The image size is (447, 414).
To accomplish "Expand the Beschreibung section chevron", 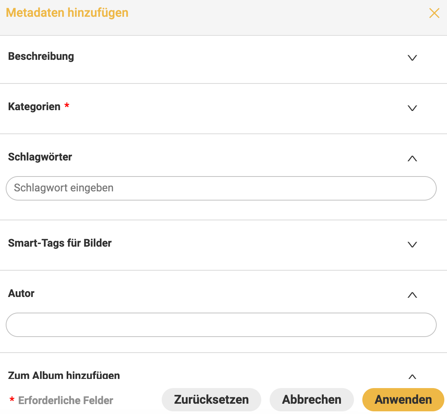I will point(412,58).
